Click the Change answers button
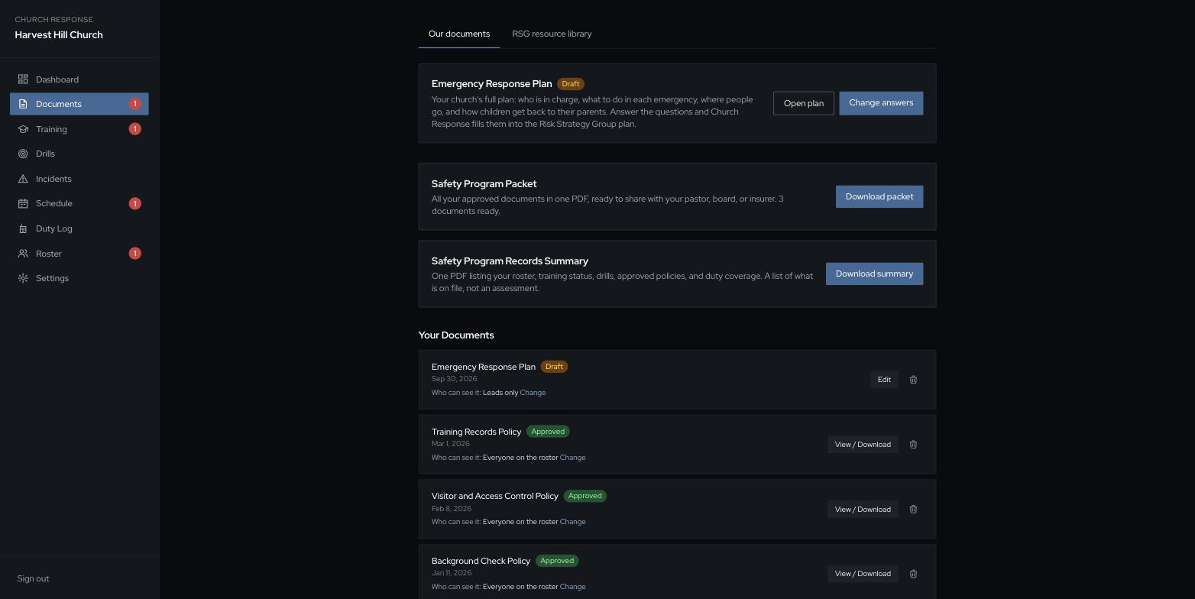The image size is (1195, 599). coord(881,103)
